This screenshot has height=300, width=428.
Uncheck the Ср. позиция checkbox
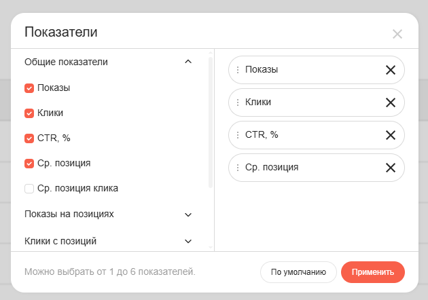[29, 164]
